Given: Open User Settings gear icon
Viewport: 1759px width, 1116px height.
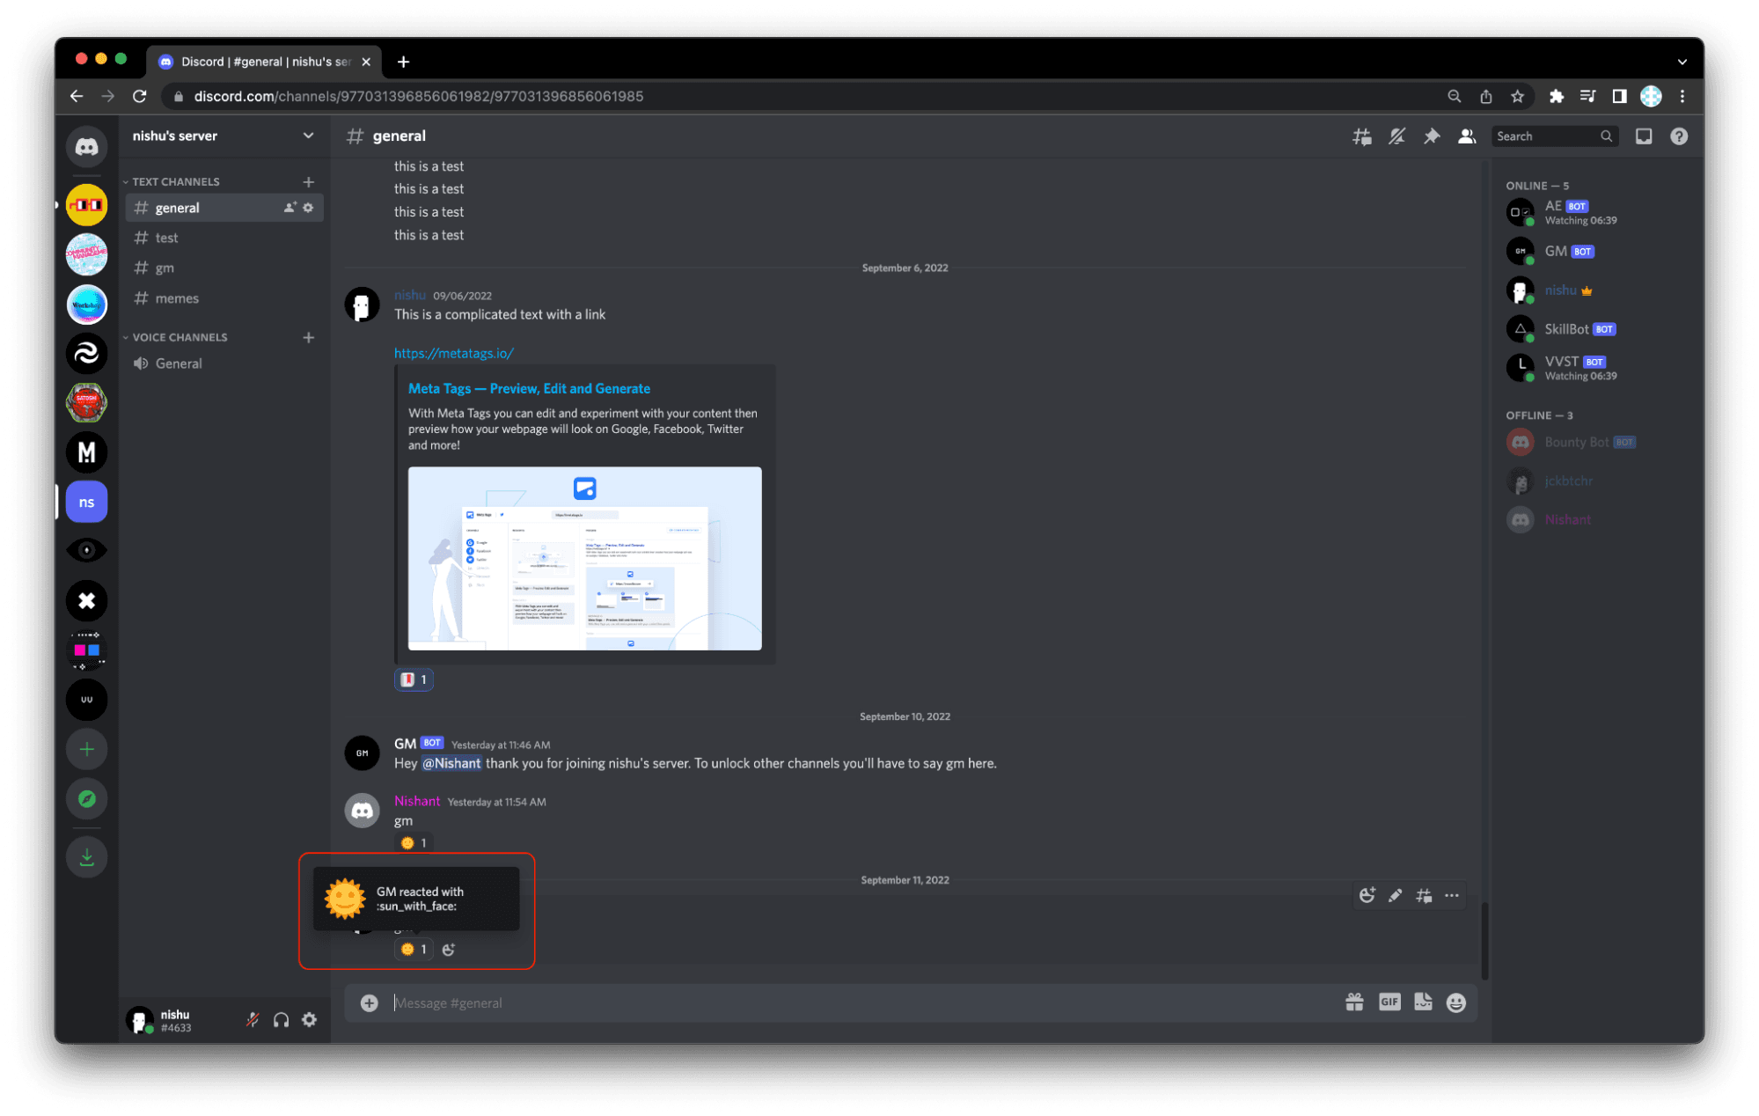Looking at the screenshot, I should tap(309, 1020).
